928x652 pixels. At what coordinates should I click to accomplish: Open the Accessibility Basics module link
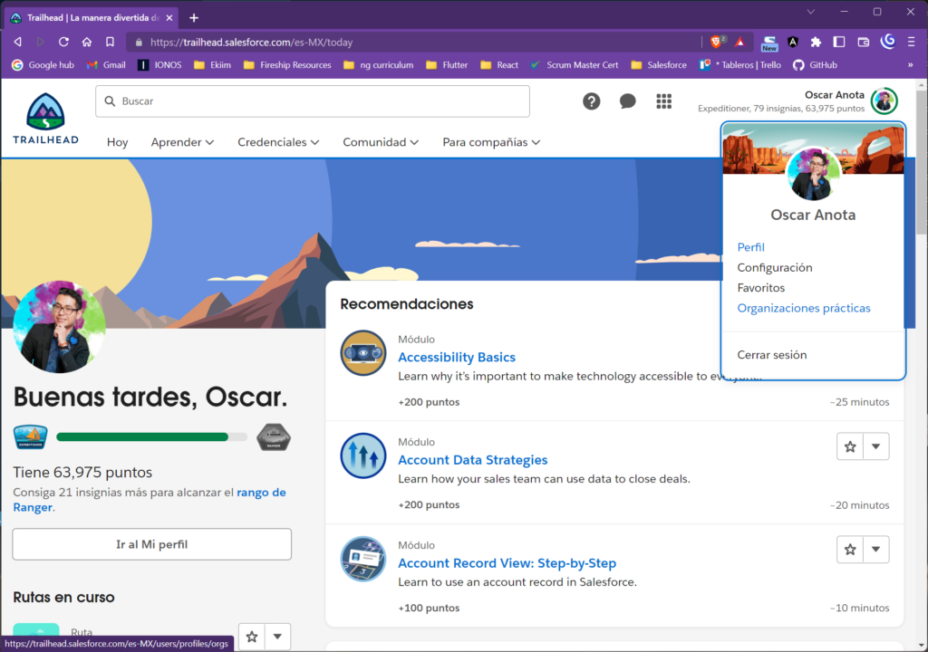click(456, 357)
